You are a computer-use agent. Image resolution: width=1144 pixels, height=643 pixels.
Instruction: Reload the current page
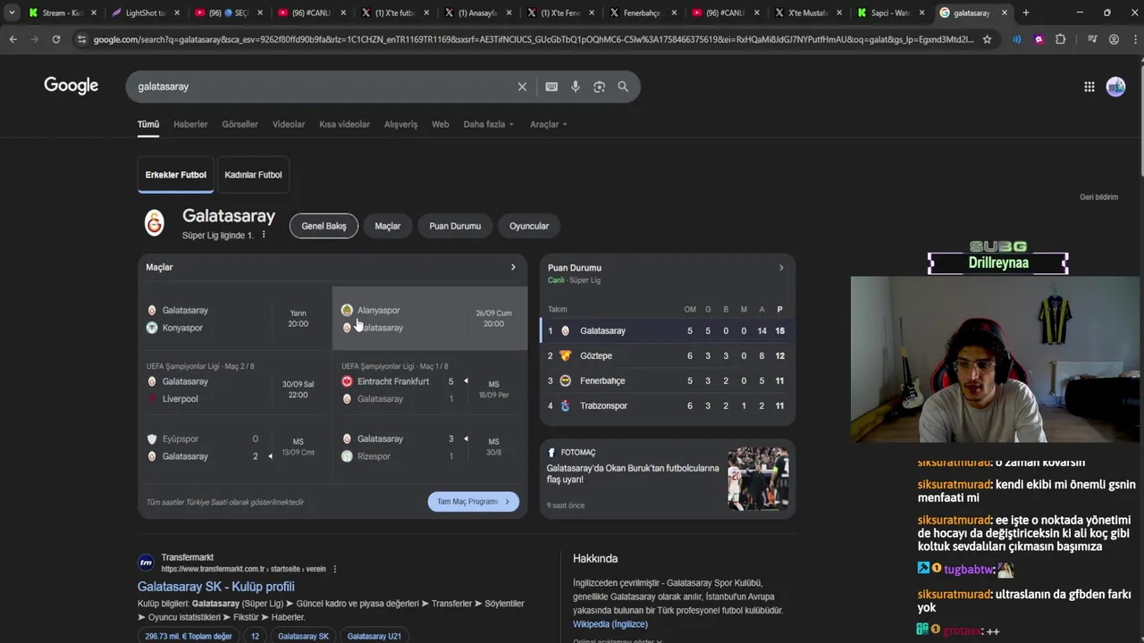(55, 39)
